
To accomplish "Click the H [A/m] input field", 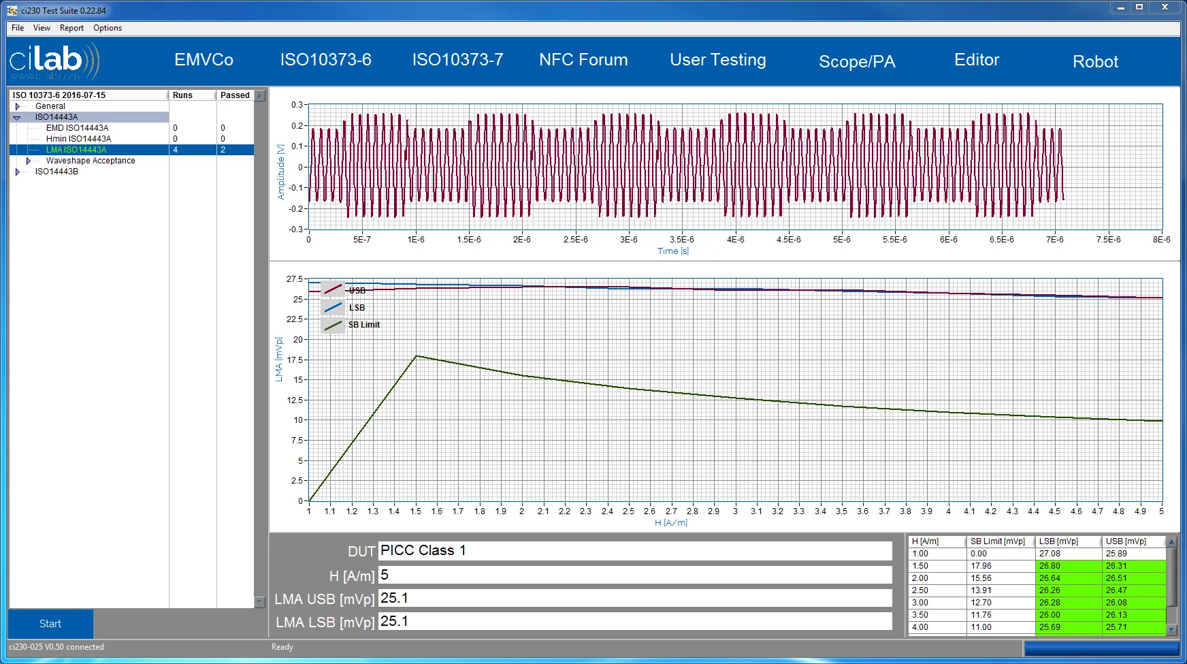I will point(635,575).
